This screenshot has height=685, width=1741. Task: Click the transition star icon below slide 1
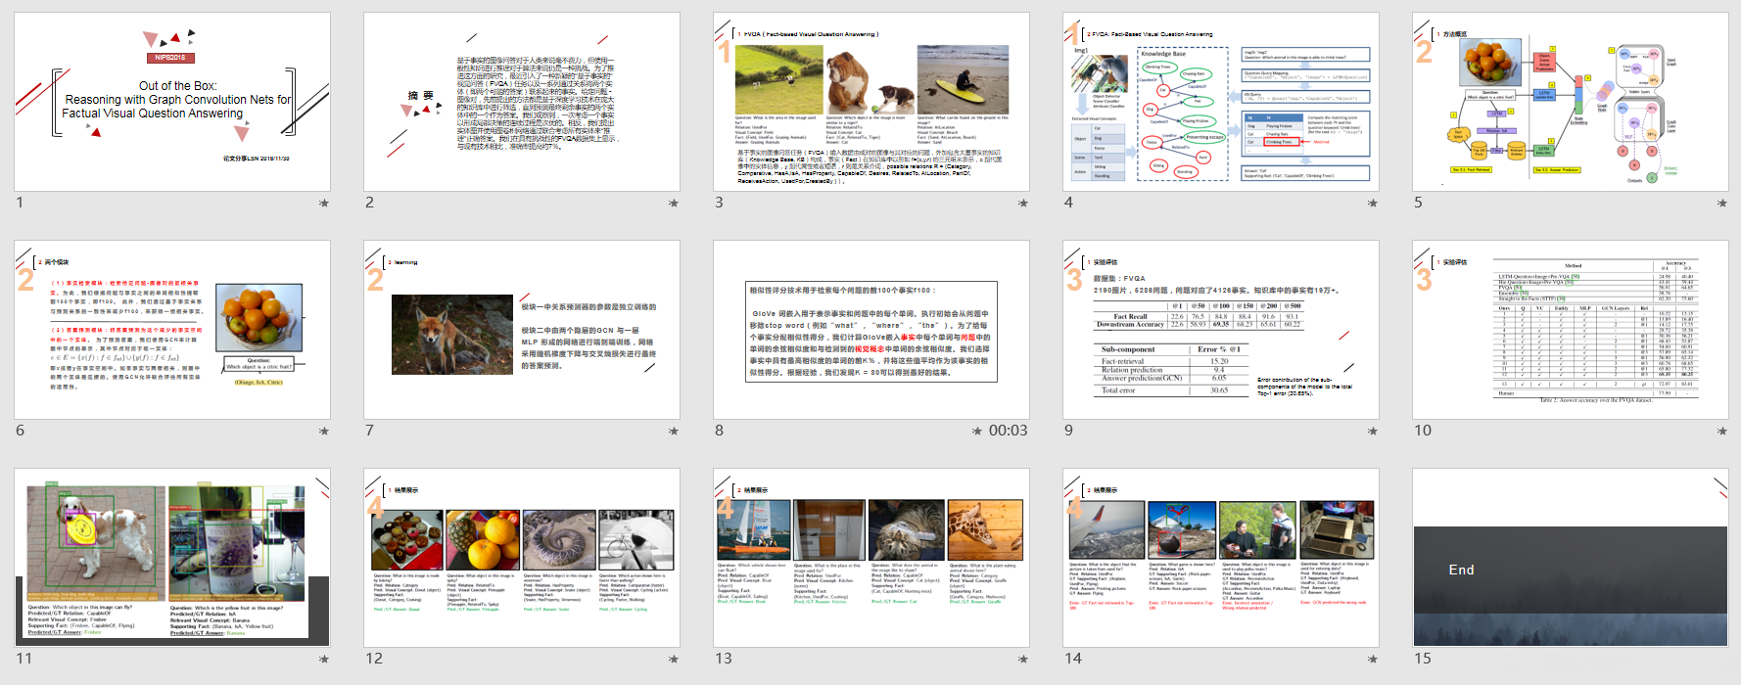coord(323,203)
